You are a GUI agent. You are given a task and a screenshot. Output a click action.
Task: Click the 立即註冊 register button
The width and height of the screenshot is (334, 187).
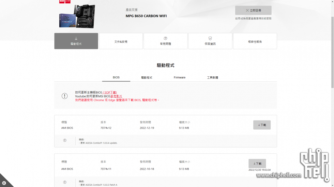pyautogui.click(x=253, y=10)
